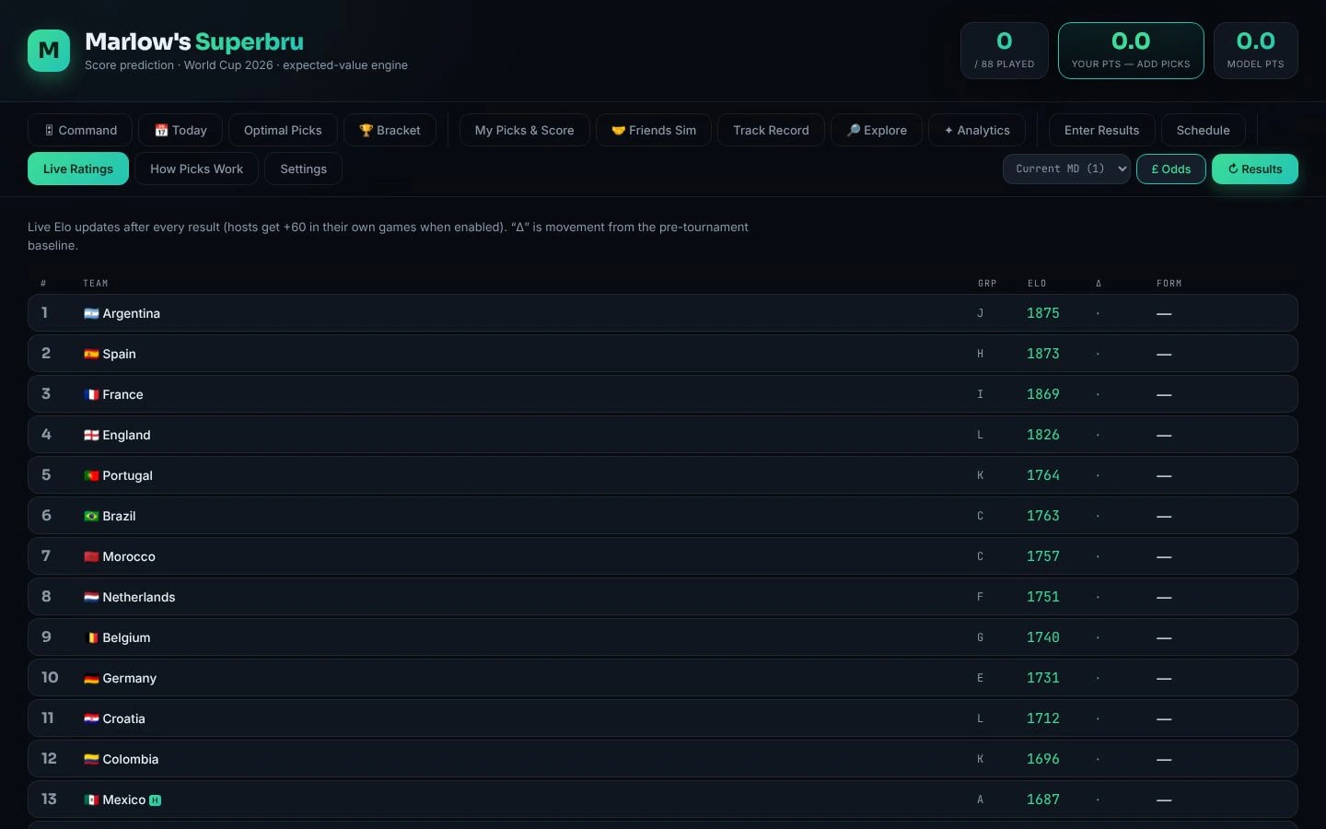The width and height of the screenshot is (1326, 829).
Task: Click the host badge beside Mexico
Action: pyautogui.click(x=155, y=800)
